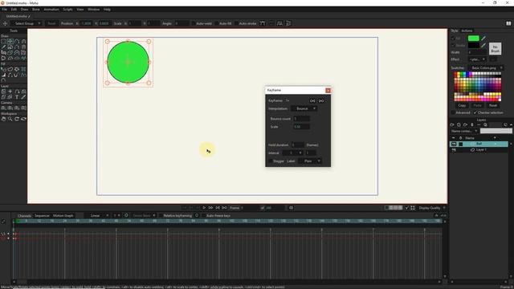Toggle the Auto-fill checkbox
The image size is (514, 289).
217,23
